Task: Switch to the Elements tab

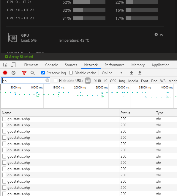Action: (31, 65)
